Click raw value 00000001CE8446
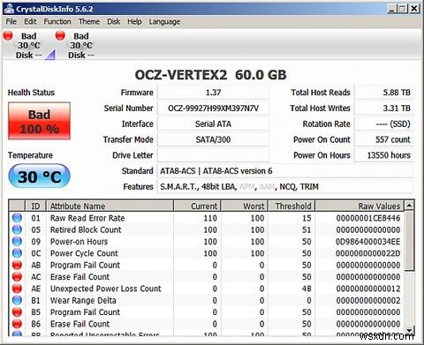This screenshot has width=424, height=345. coord(368,218)
